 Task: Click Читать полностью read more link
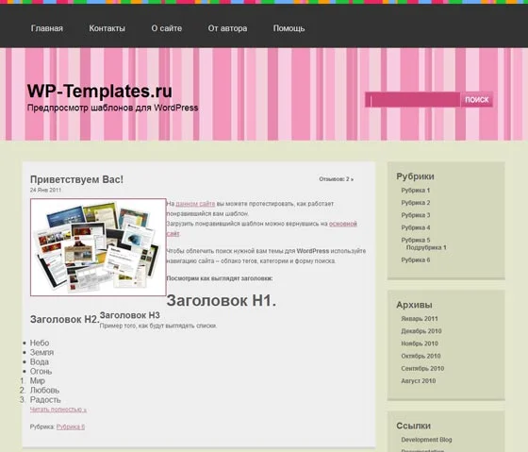(58, 410)
